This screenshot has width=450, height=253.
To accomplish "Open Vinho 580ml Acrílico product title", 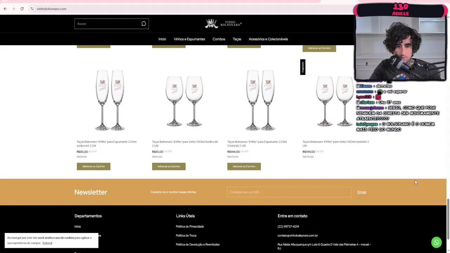I will pos(184,144).
